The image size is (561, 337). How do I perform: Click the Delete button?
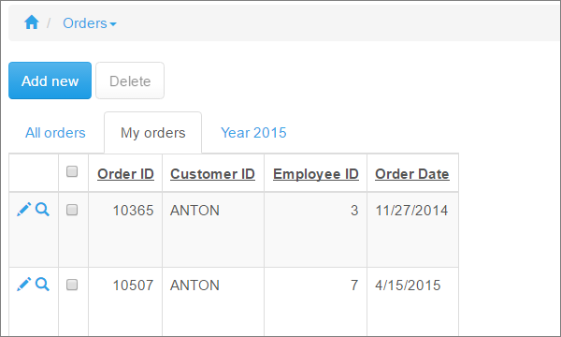[x=130, y=81]
